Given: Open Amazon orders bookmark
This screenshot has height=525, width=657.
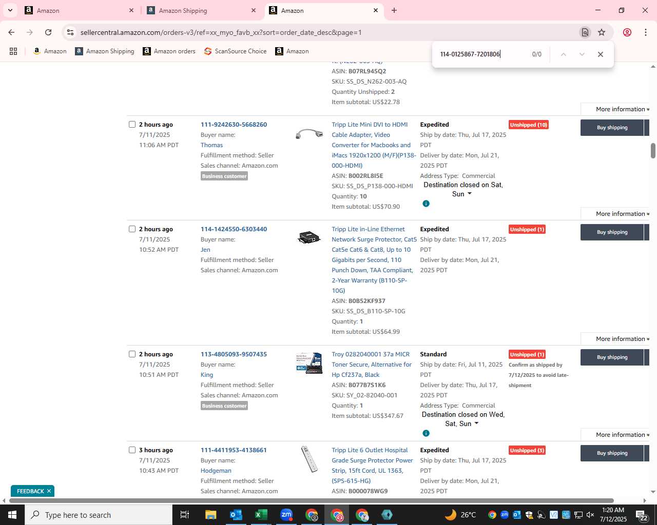Looking at the screenshot, I should pos(169,51).
